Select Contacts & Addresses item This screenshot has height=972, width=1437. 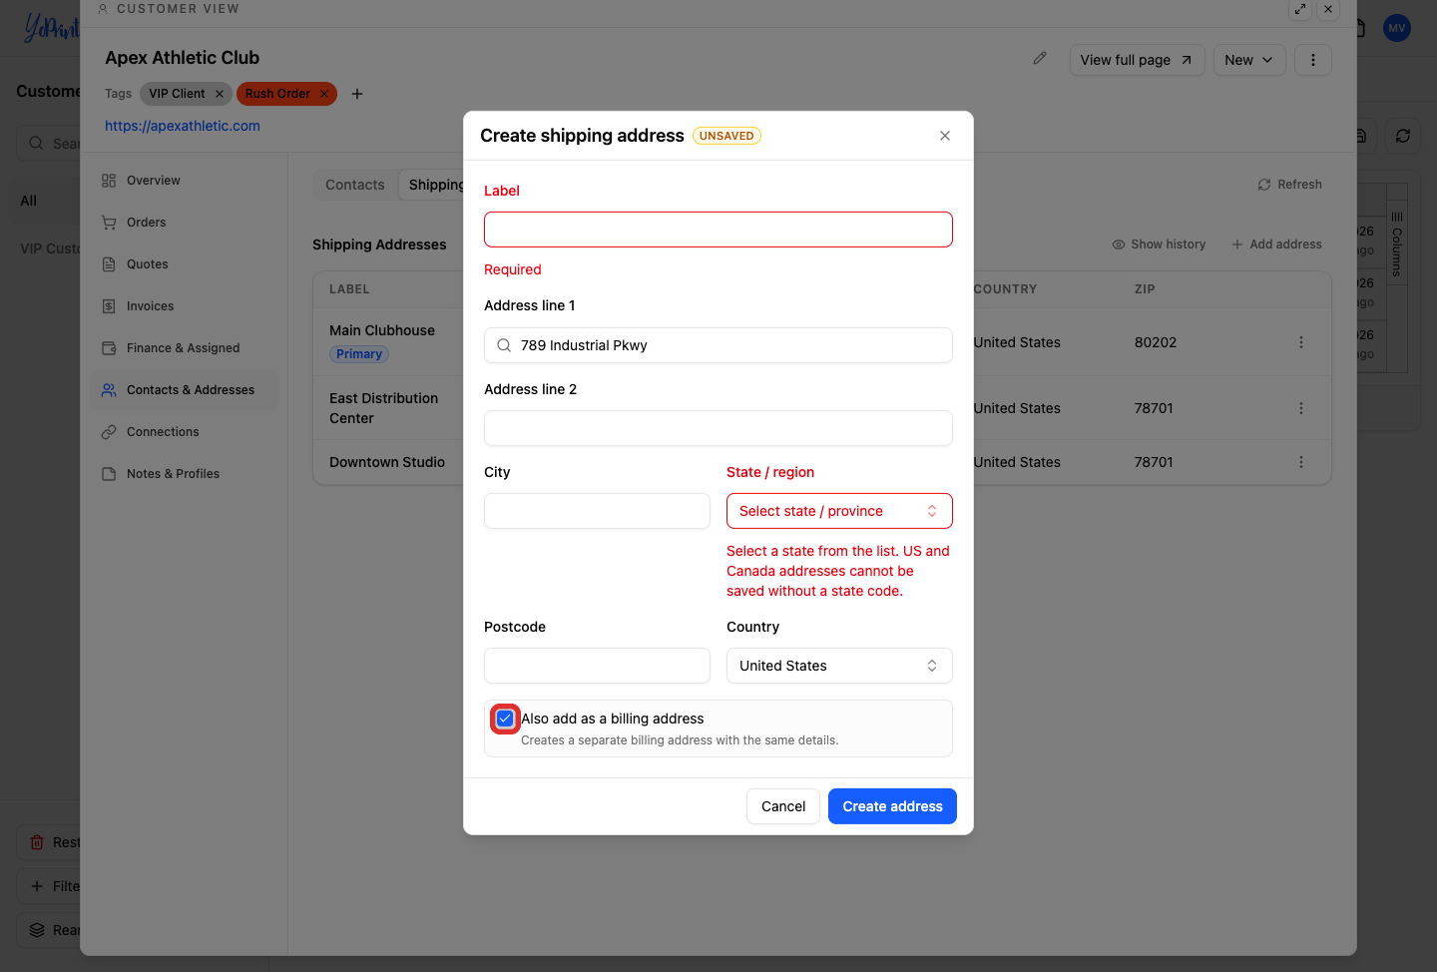coord(186,390)
